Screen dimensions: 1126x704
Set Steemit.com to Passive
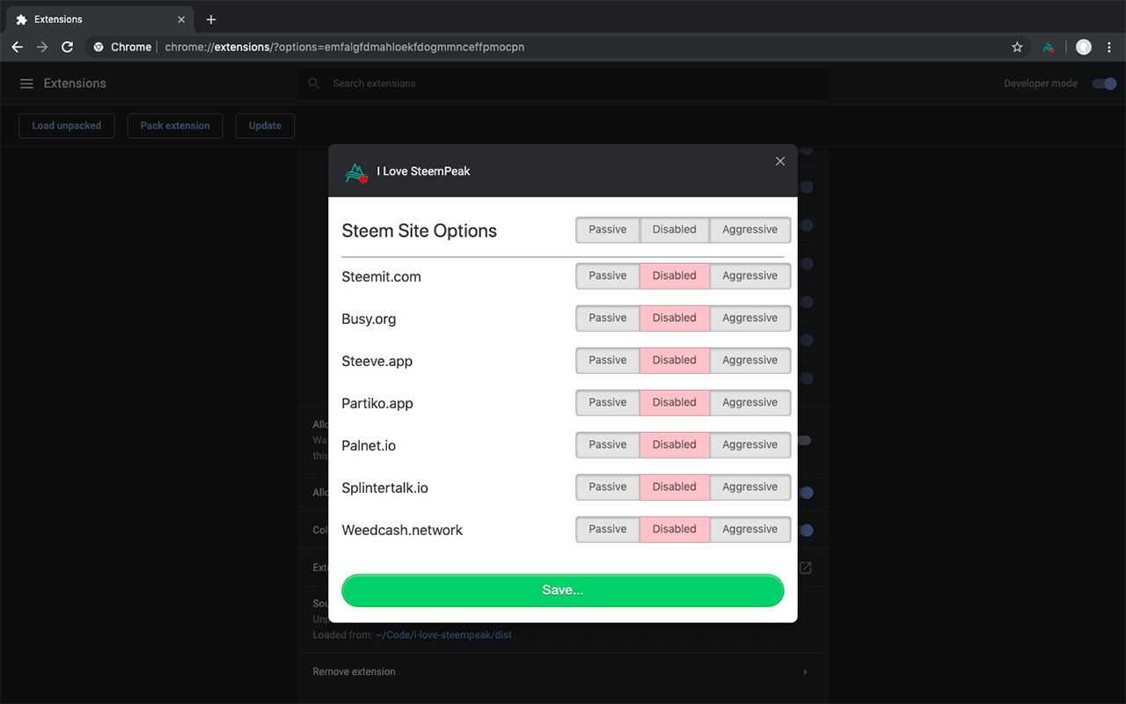click(x=608, y=275)
